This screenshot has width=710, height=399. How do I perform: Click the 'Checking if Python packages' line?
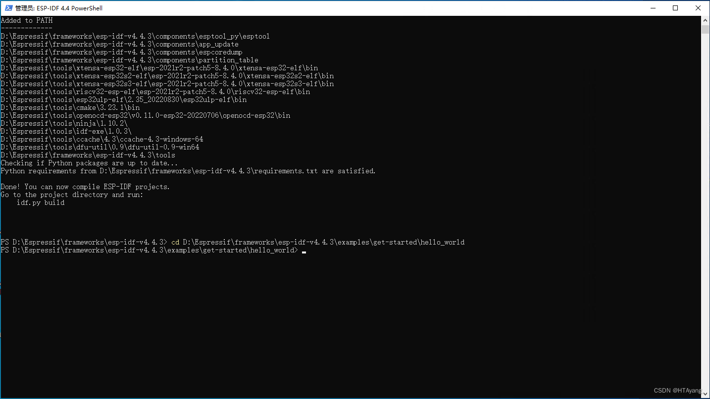tap(89, 162)
